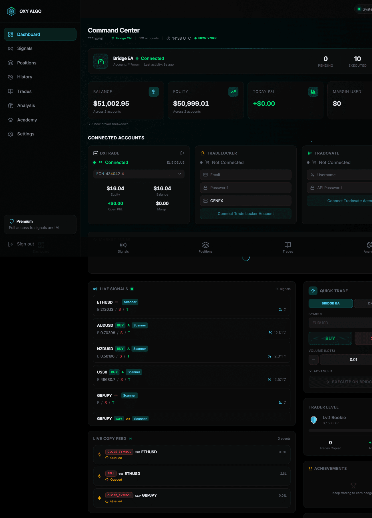Open Signals in the bottom navigation bar
The height and width of the screenshot is (518, 372).
pos(123,247)
